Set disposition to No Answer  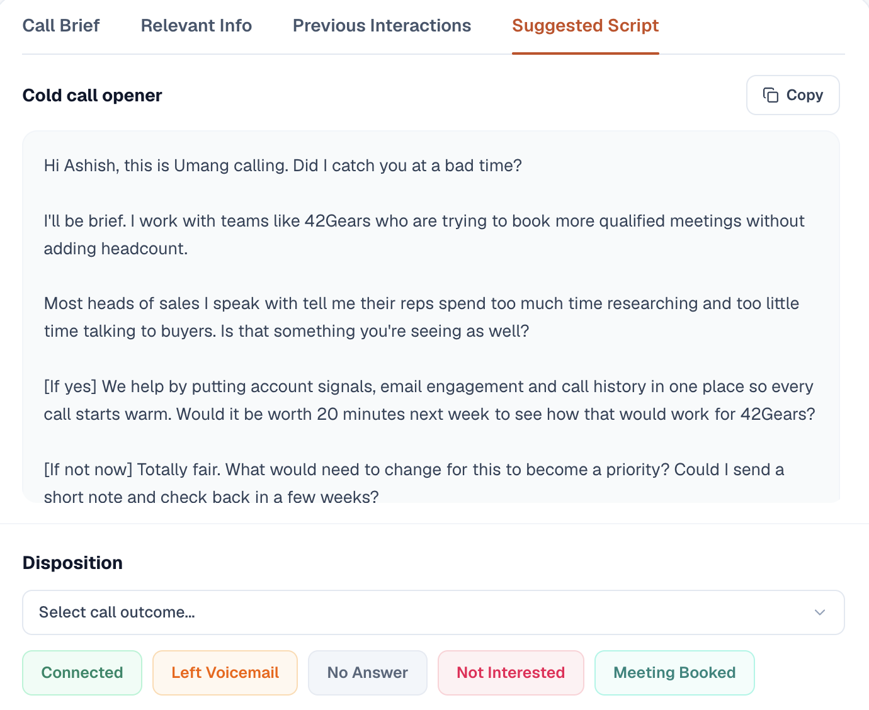pyautogui.click(x=368, y=673)
